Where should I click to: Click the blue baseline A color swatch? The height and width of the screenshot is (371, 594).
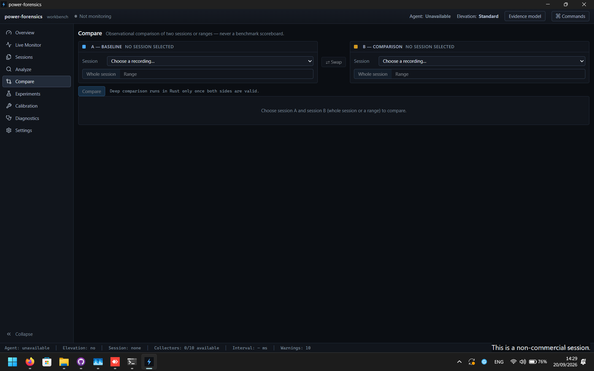(84, 47)
